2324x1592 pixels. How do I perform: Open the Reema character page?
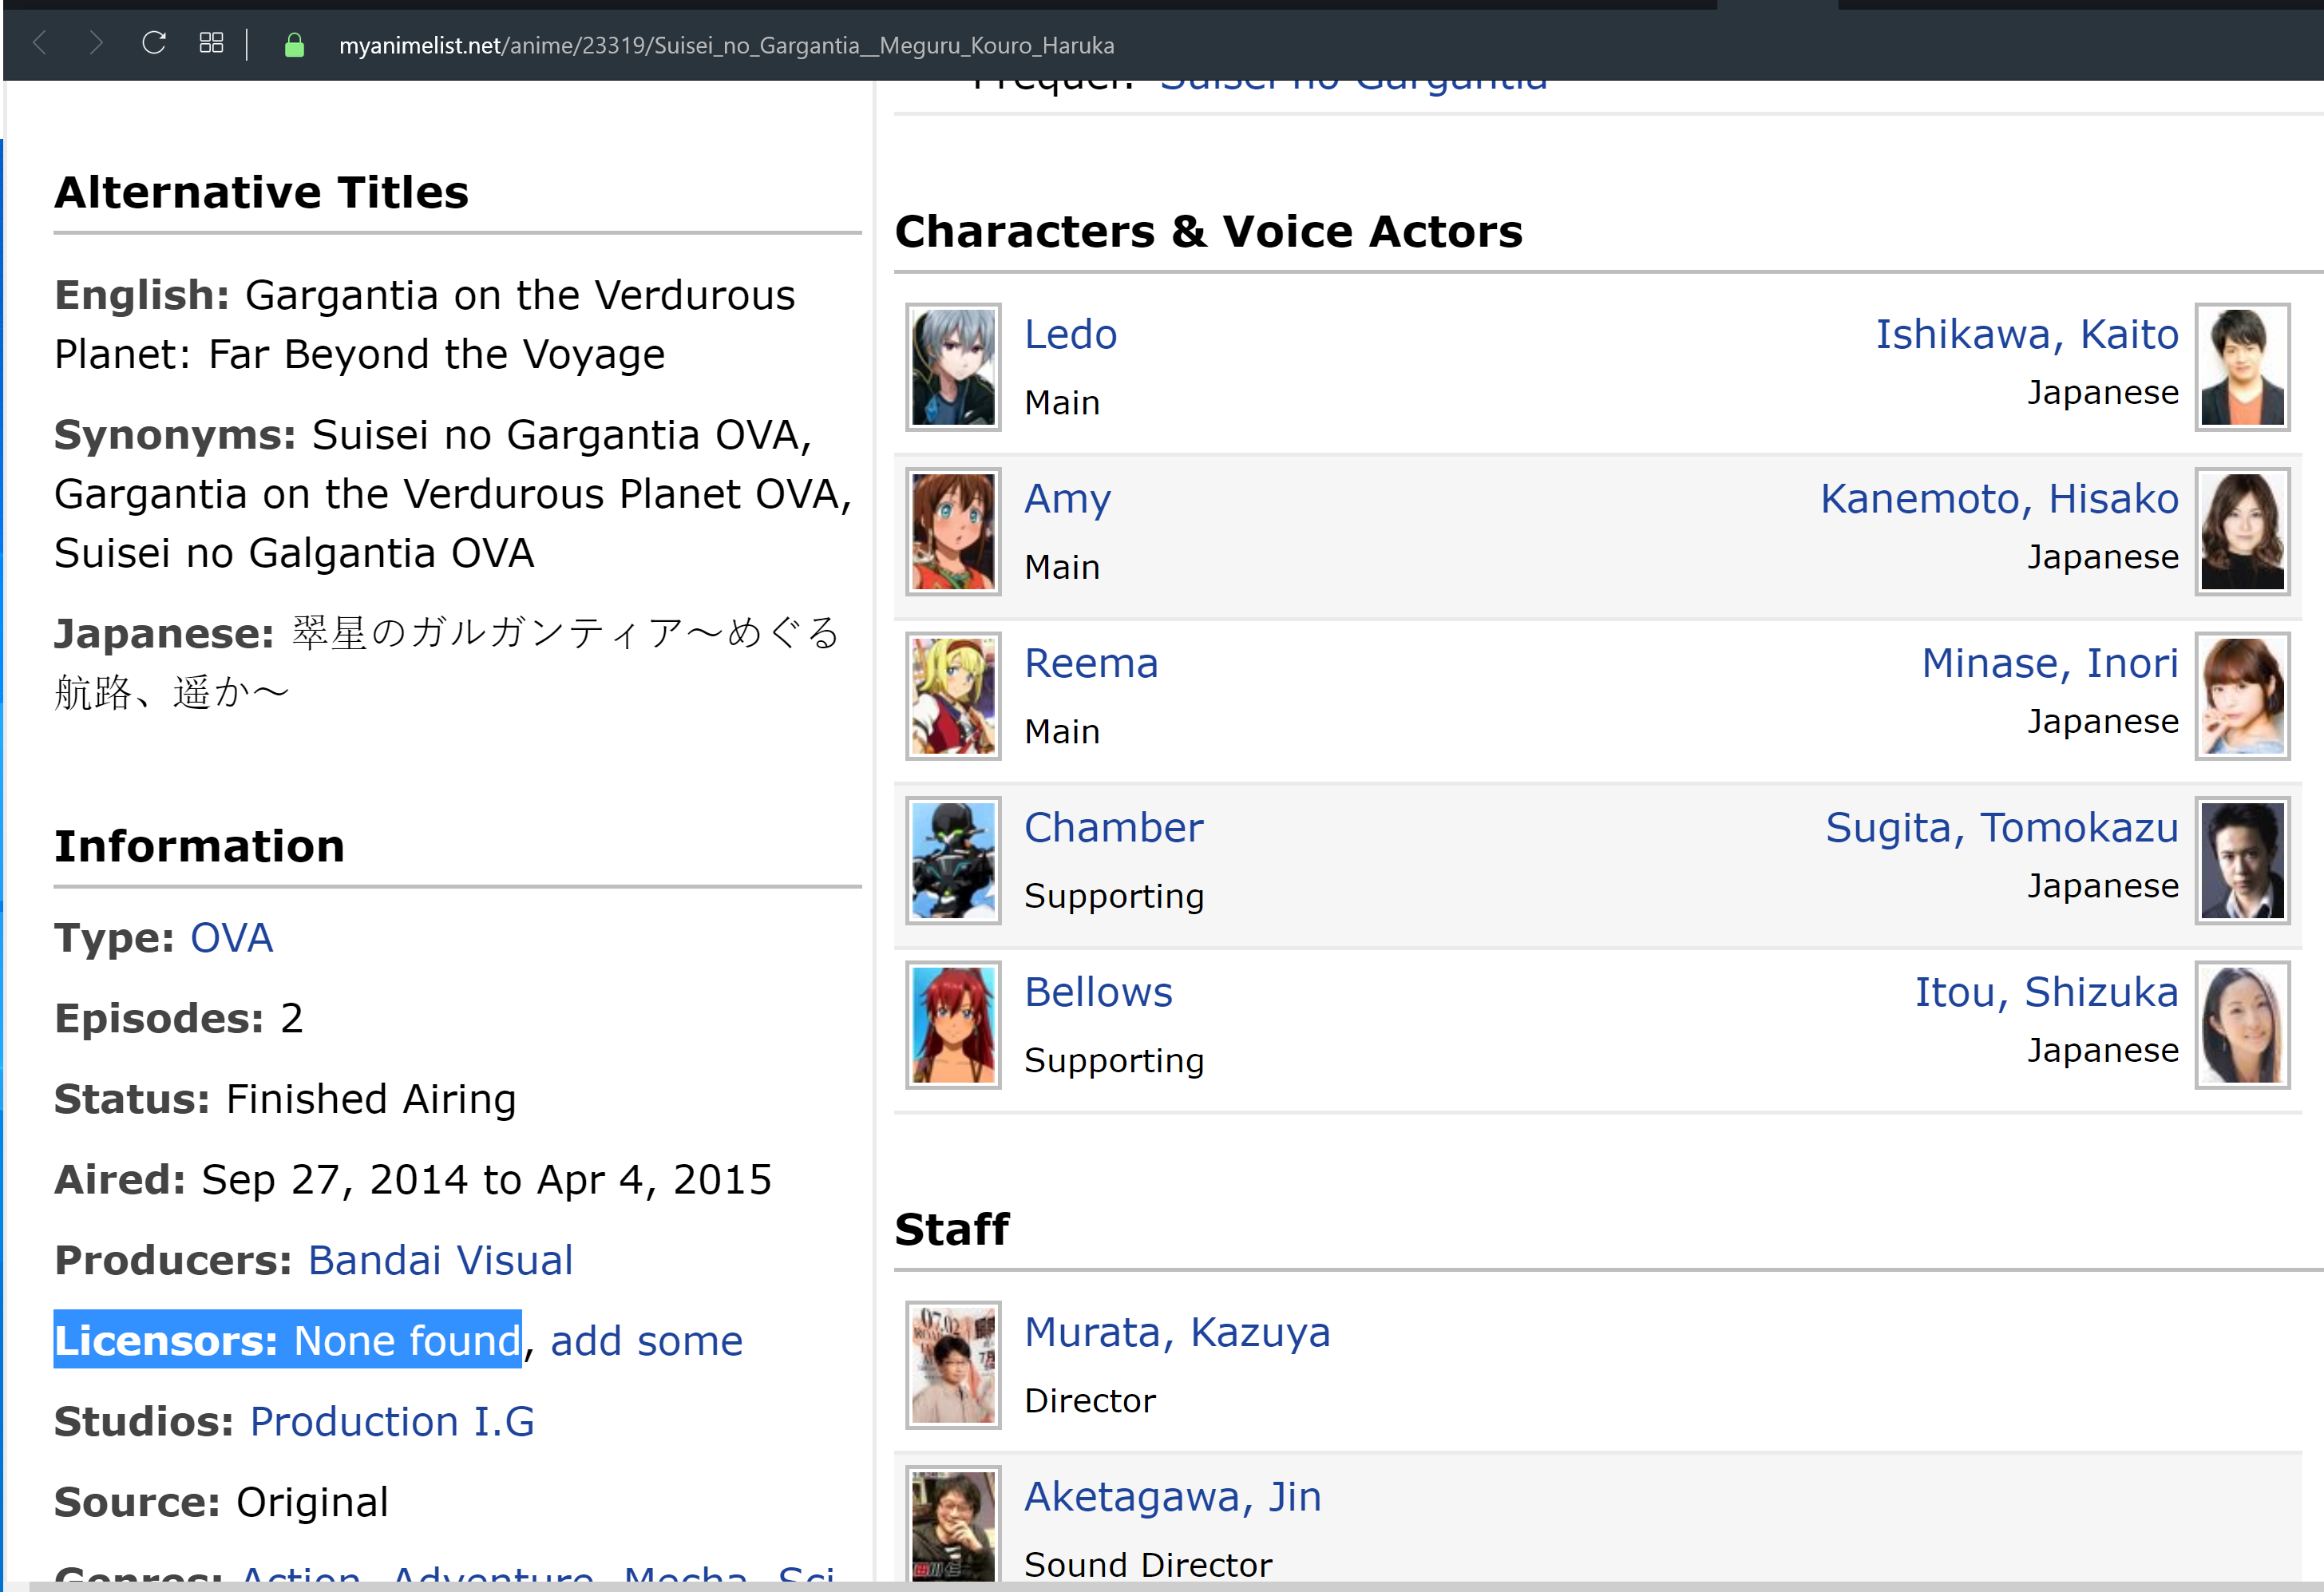coord(1091,663)
